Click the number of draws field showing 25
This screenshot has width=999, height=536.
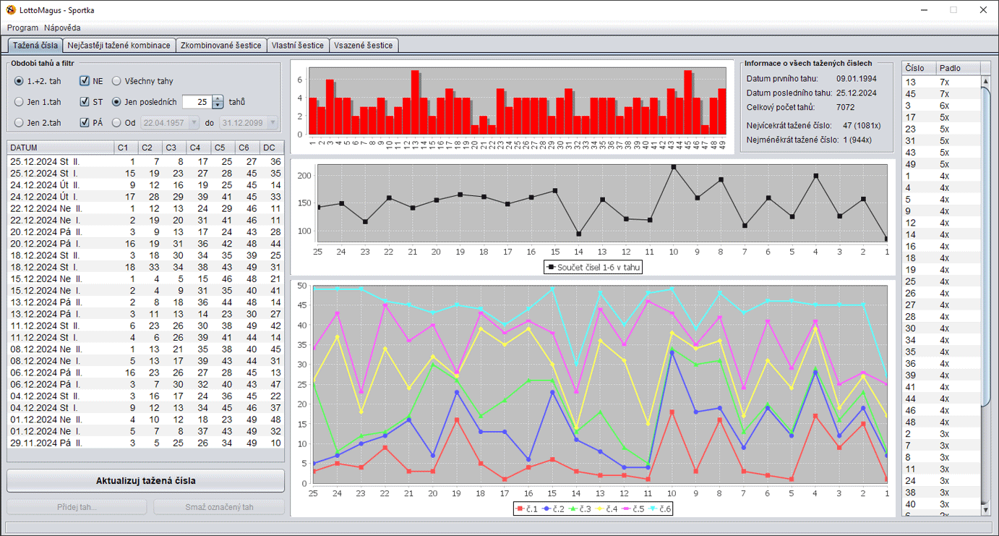coord(197,102)
